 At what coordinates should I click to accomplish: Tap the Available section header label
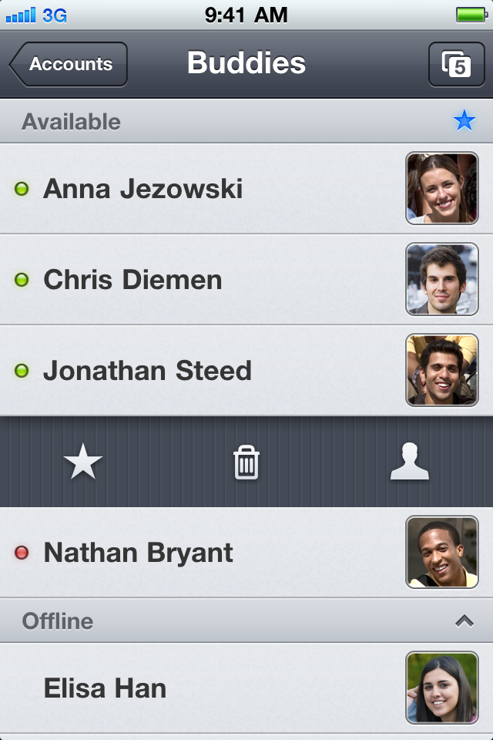(x=71, y=122)
